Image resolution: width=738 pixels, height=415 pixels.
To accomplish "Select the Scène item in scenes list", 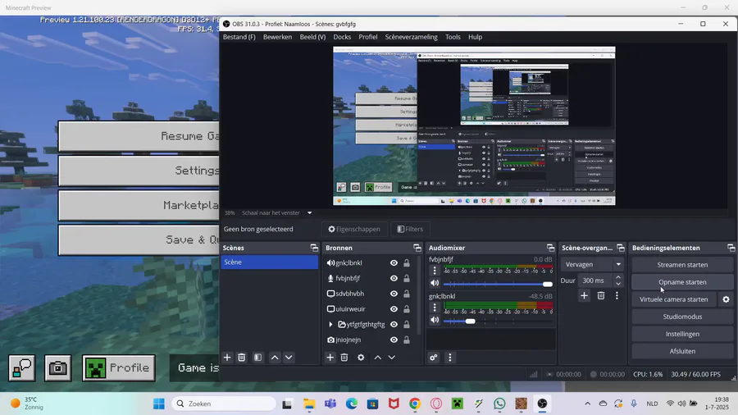I will [269, 262].
